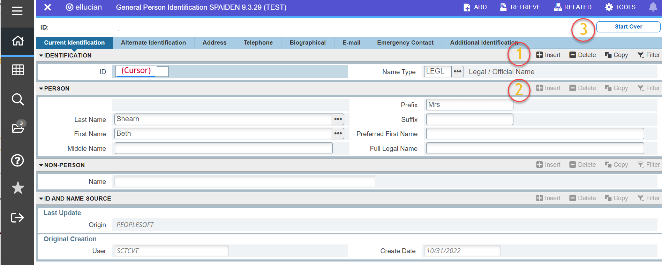Close the SPAIDEN form with X
Image resolution: width=662 pixels, height=265 pixels.
[x=48, y=7]
